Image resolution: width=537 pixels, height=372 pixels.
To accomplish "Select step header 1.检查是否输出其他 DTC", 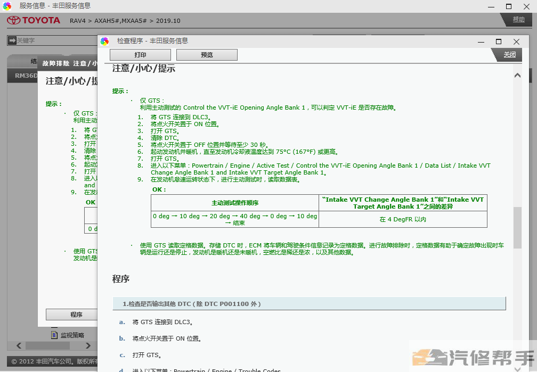I will pyautogui.click(x=309, y=304).
